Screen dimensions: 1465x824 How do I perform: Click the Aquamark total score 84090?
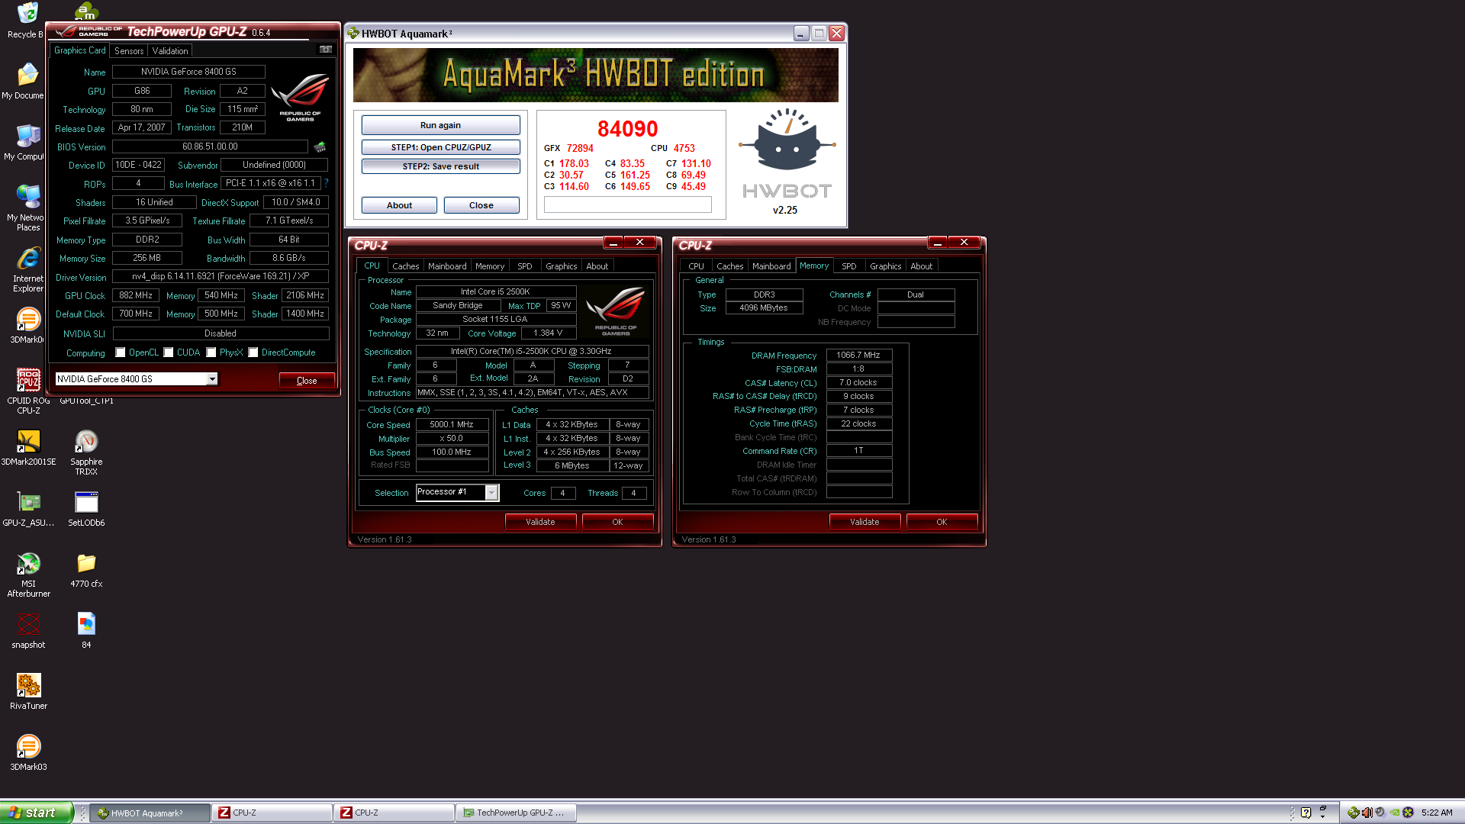pyautogui.click(x=627, y=128)
